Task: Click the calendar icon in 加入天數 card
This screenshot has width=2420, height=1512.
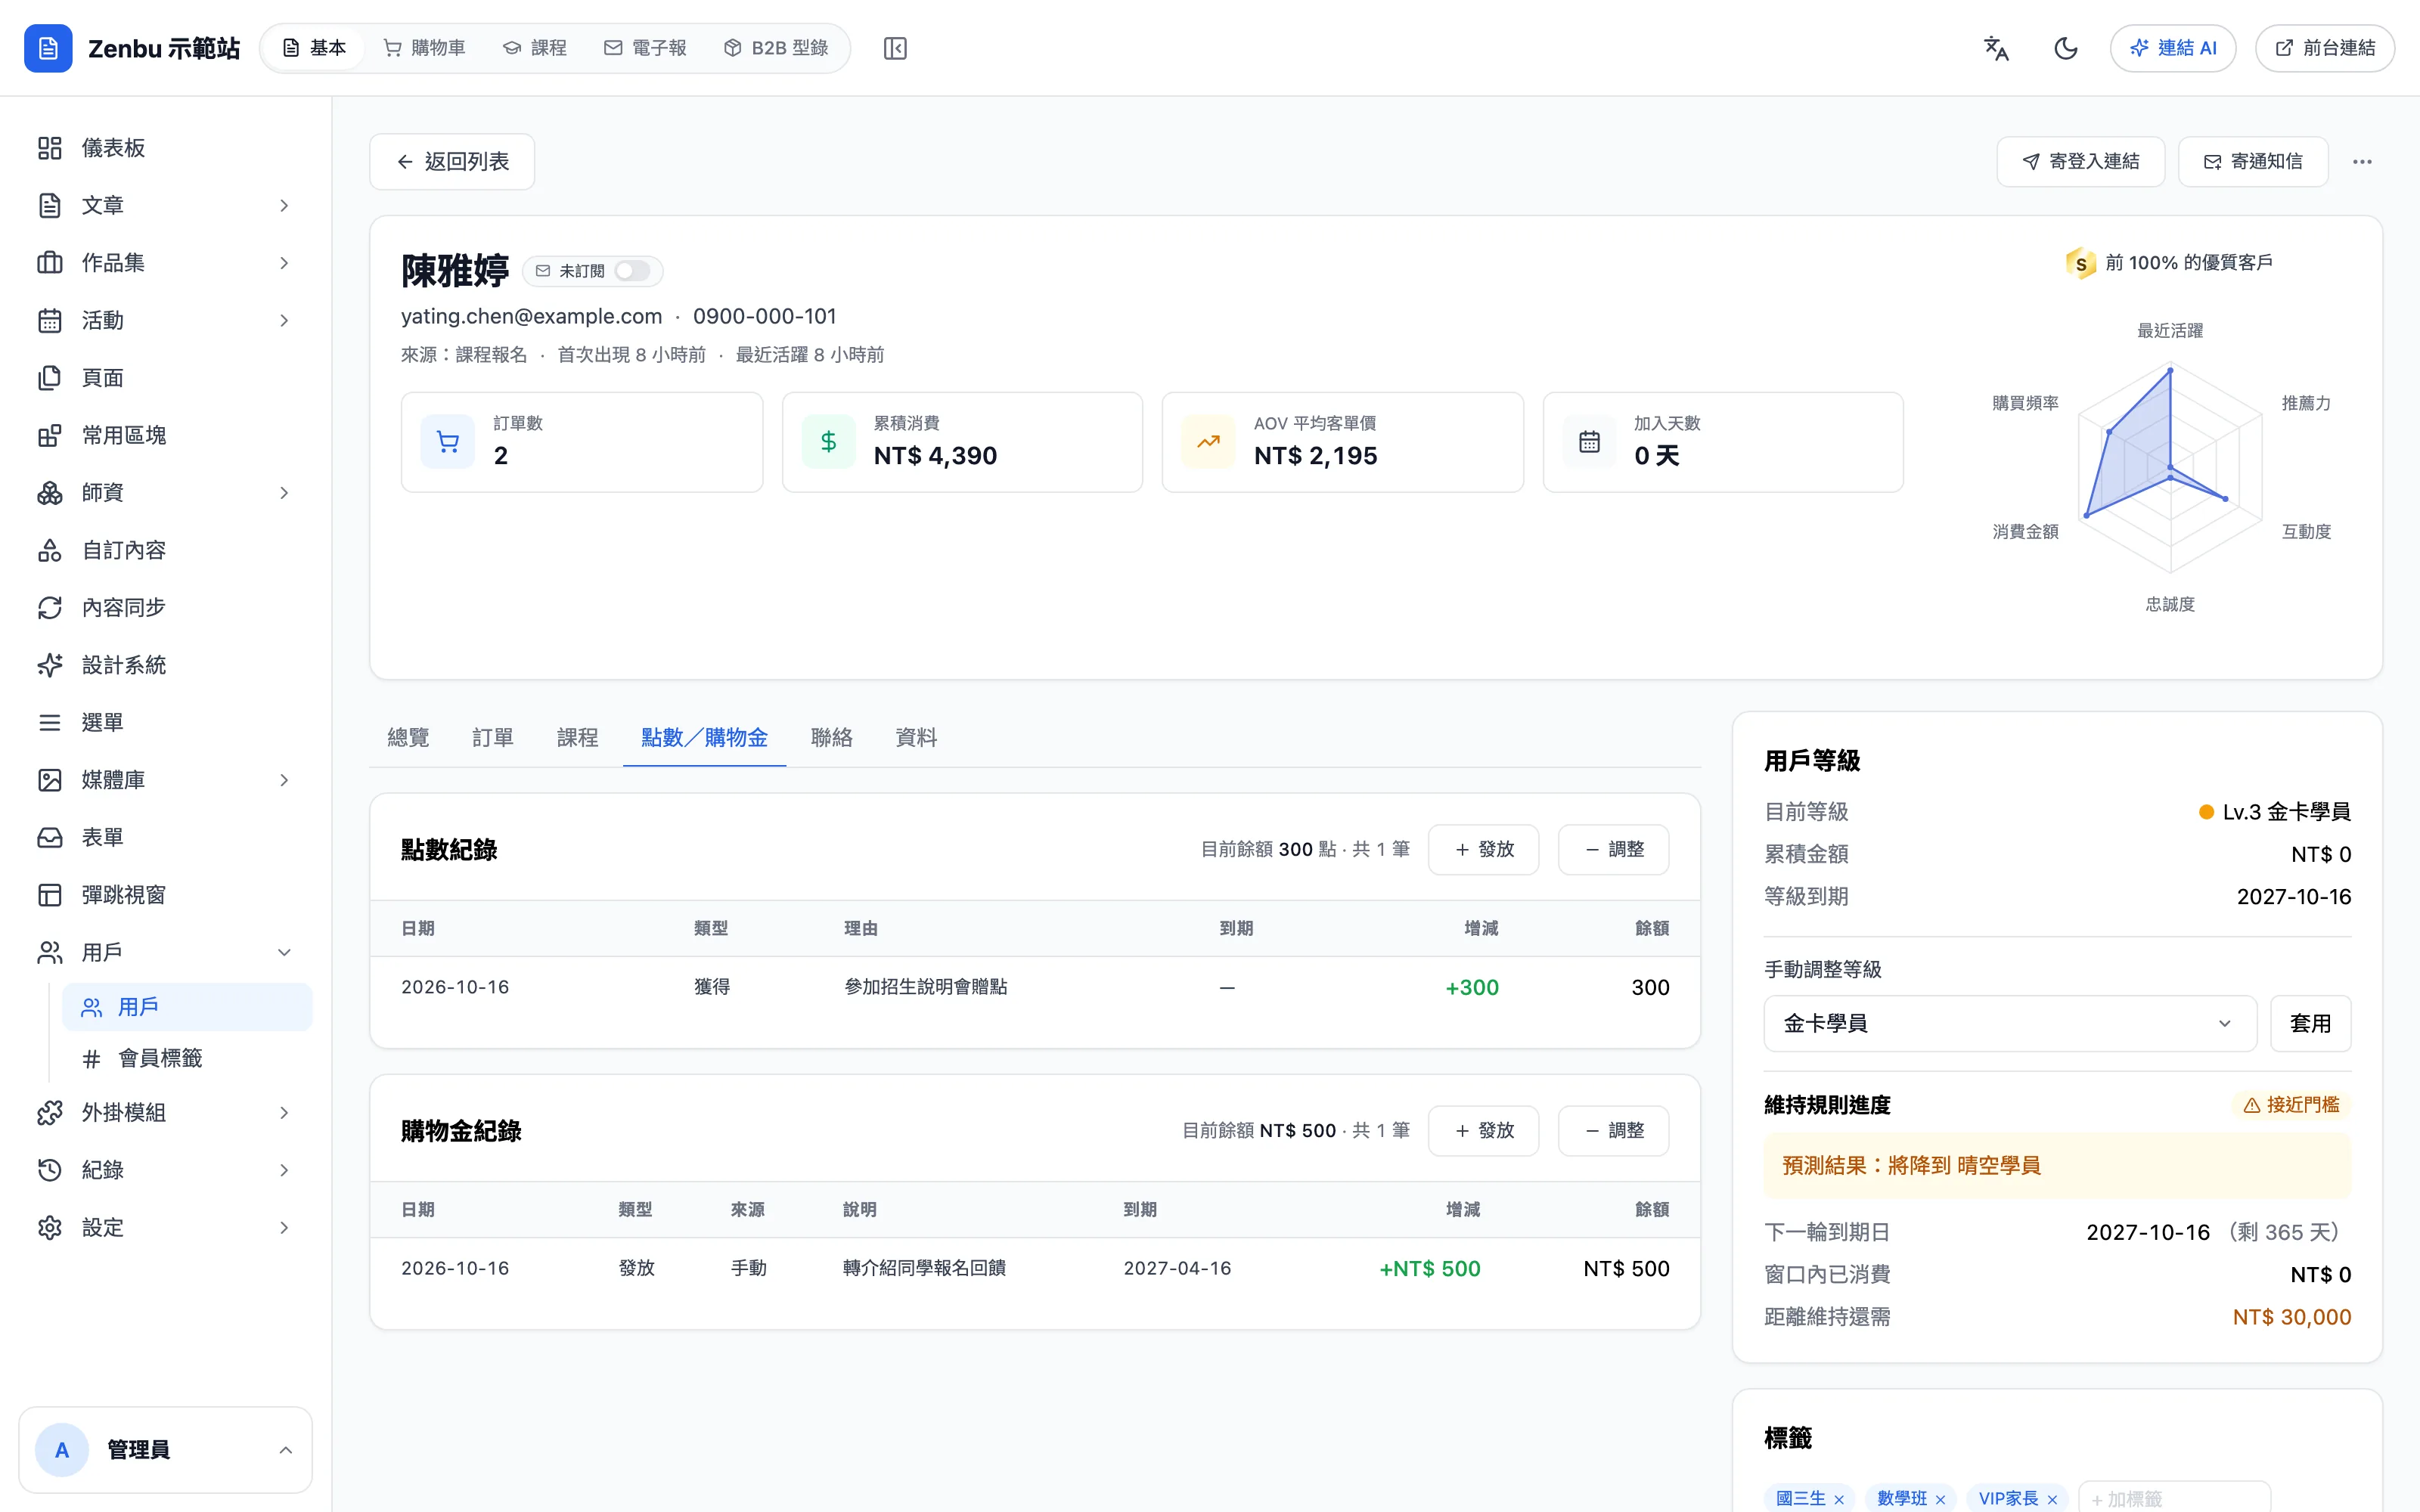Action: click(1589, 442)
